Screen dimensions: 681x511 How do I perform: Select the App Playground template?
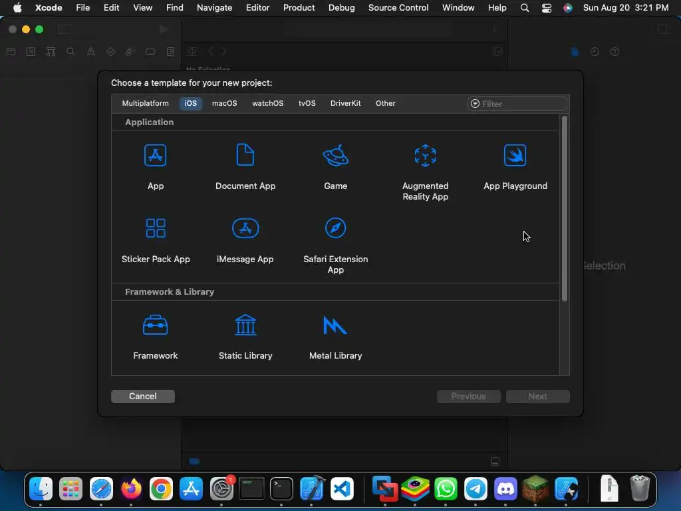tap(515, 155)
